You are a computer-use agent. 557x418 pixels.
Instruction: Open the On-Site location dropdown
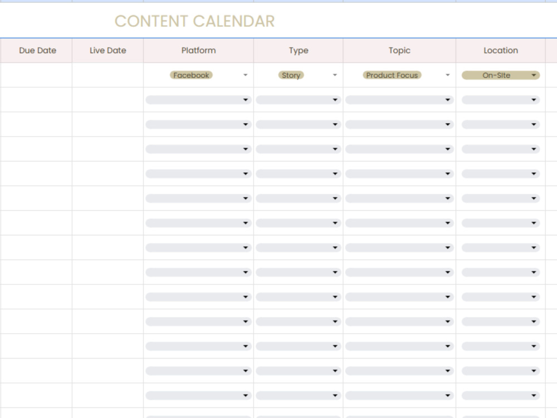click(x=501, y=75)
